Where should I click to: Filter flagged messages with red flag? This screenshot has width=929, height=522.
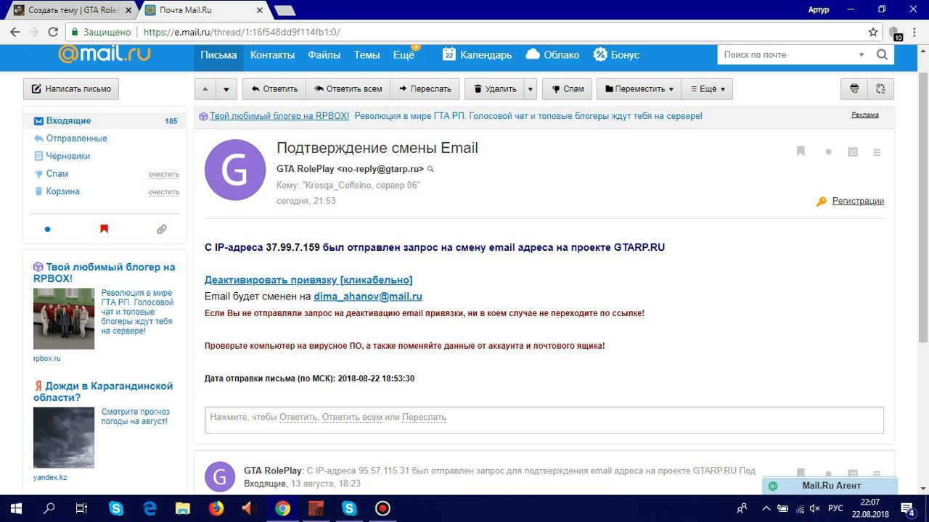[x=104, y=229]
